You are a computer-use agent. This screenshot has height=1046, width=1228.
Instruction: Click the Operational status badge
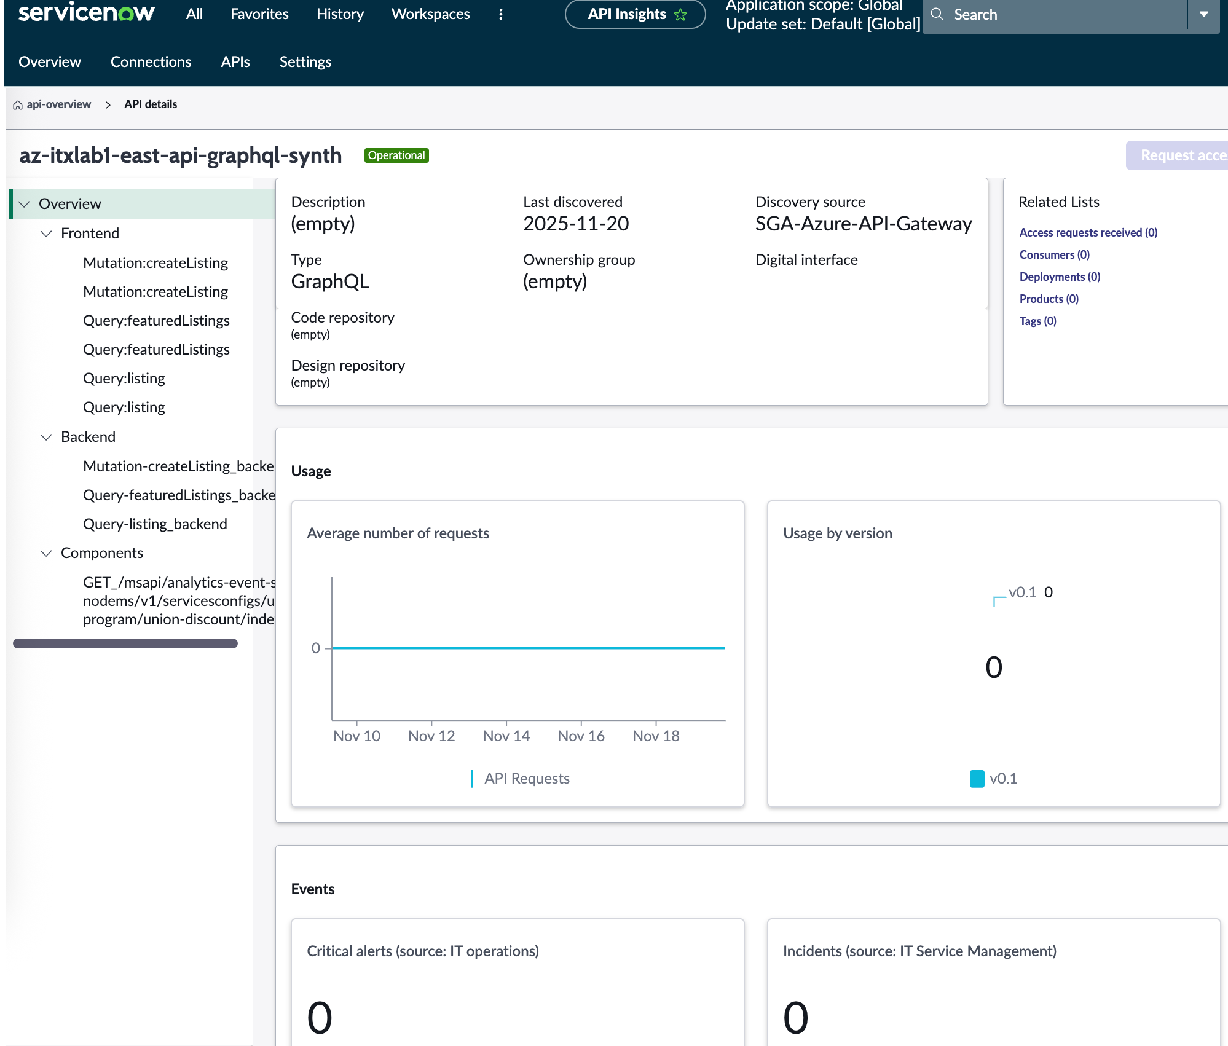coord(396,155)
